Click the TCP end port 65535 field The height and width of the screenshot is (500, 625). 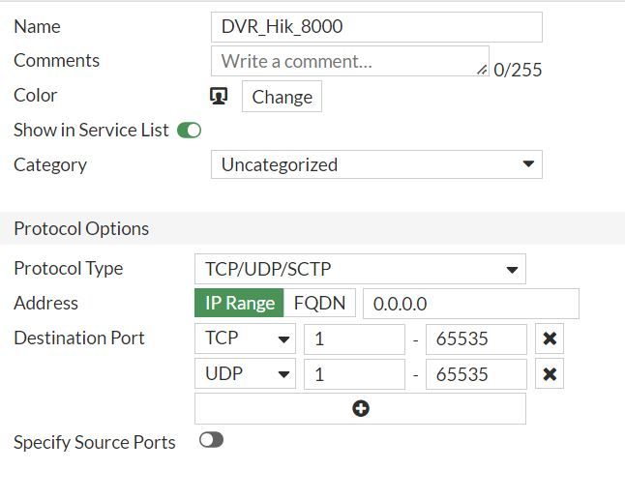(476, 339)
